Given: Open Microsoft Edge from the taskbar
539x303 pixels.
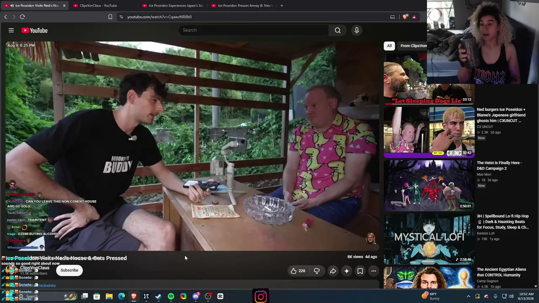Looking at the screenshot, I should pyautogui.click(x=121, y=297).
